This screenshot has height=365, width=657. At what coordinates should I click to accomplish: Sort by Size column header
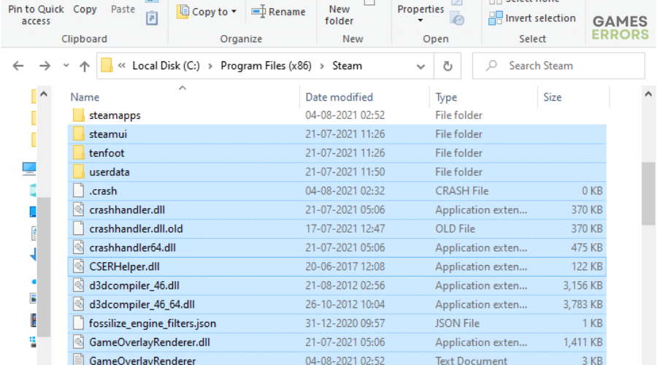pos(553,97)
